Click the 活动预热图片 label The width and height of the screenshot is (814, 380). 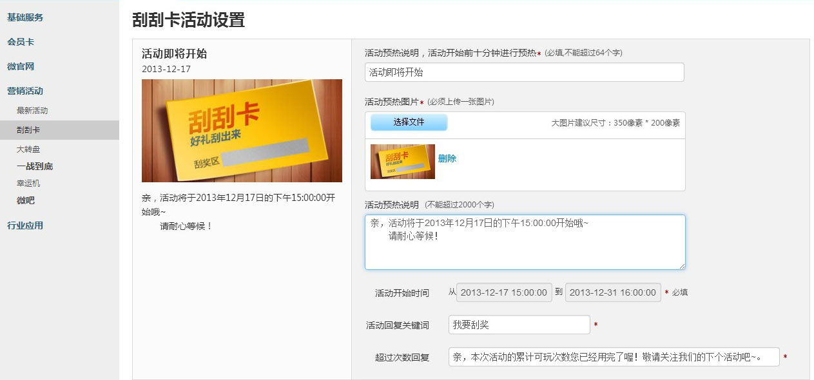[x=392, y=102]
